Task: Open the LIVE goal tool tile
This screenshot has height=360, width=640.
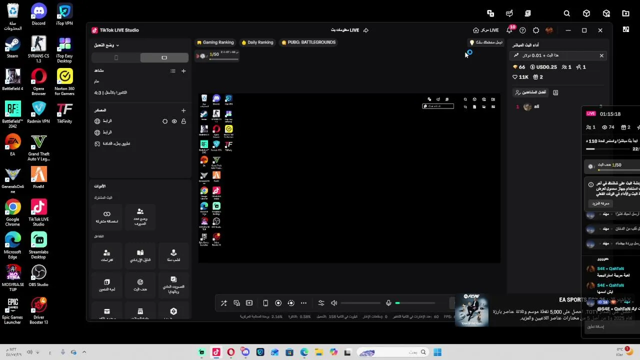Action: [x=140, y=285]
